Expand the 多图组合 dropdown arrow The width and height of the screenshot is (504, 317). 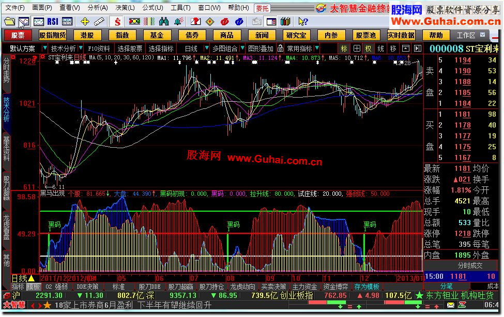click(242, 48)
